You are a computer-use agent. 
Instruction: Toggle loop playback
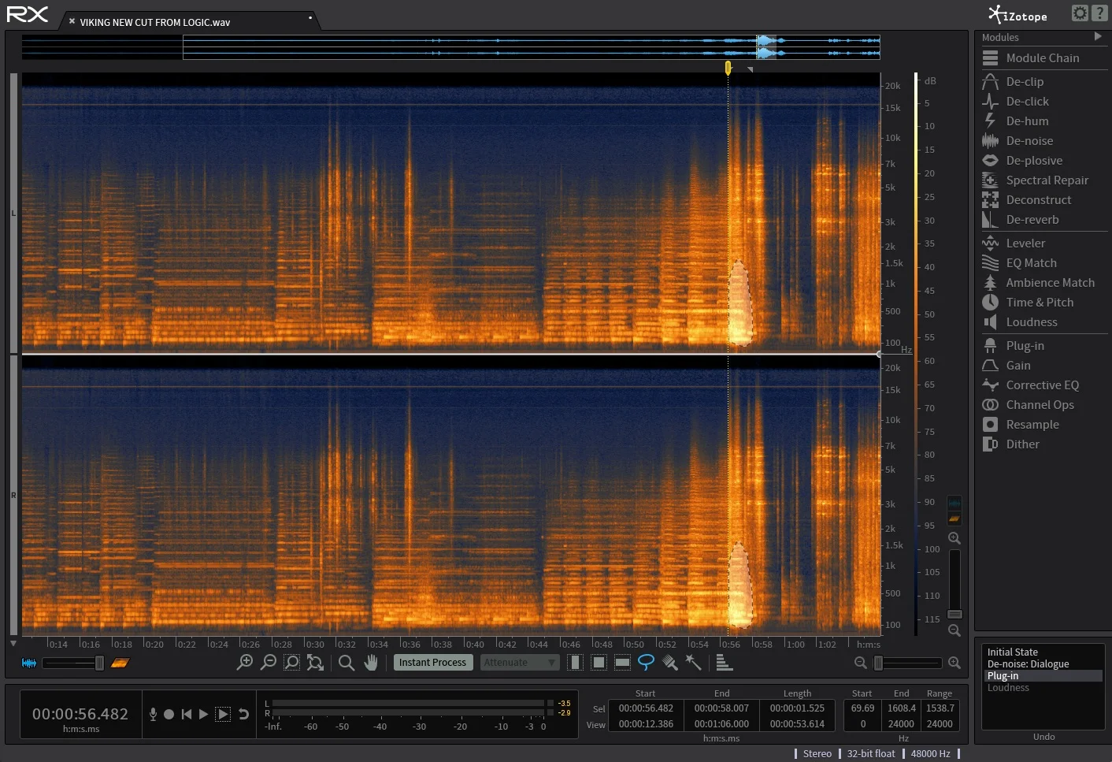point(244,714)
